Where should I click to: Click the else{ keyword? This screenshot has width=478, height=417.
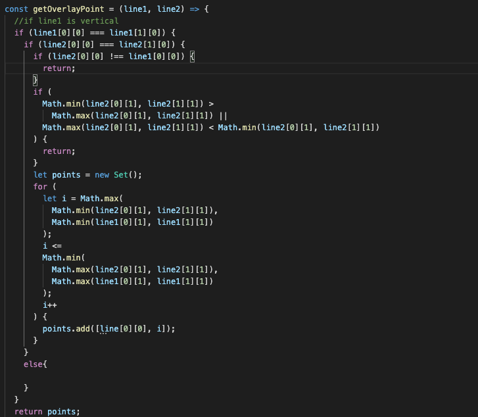(36, 364)
